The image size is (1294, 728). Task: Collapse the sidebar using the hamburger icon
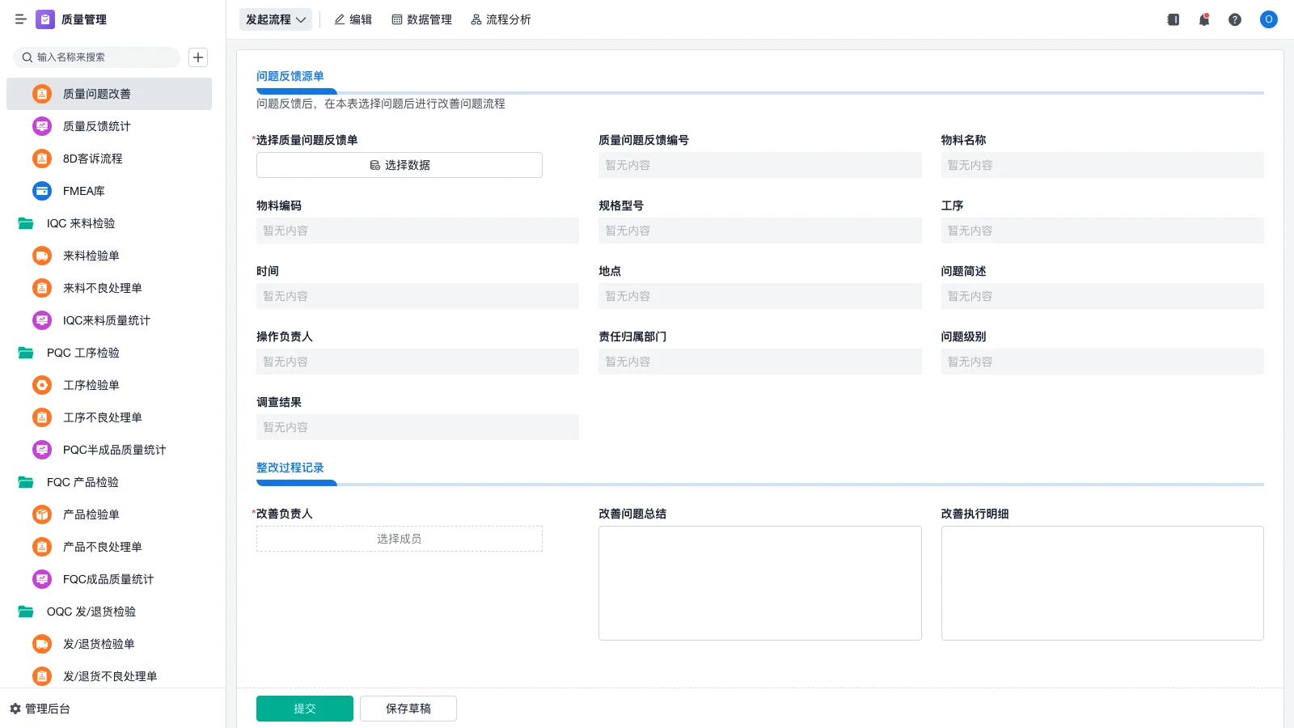click(x=20, y=19)
